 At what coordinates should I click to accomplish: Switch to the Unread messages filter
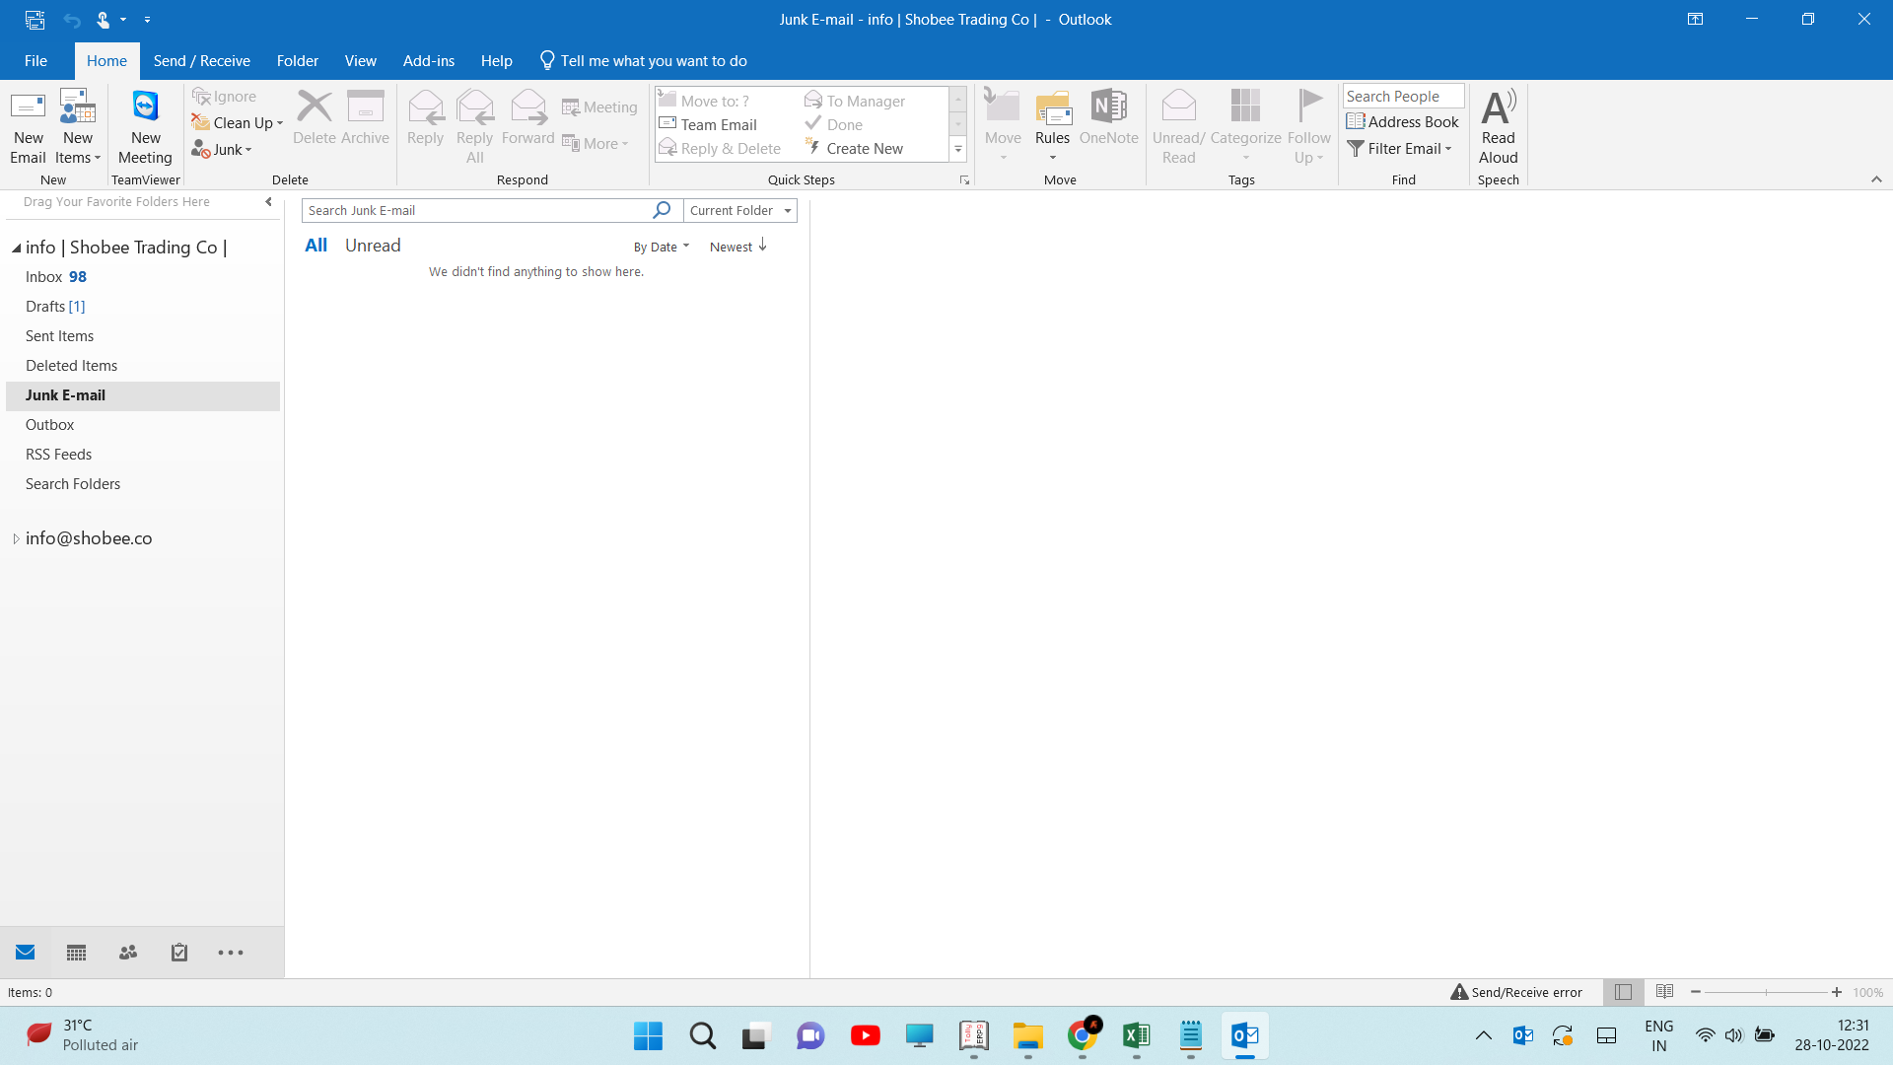pos(373,246)
